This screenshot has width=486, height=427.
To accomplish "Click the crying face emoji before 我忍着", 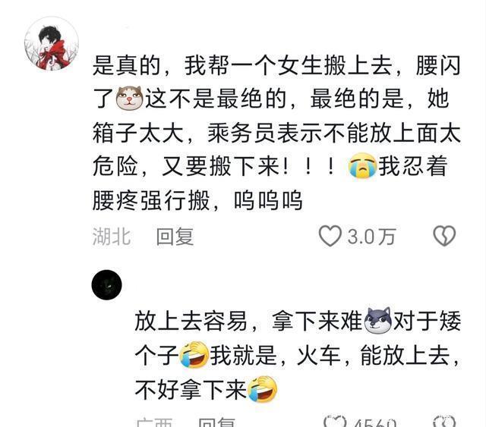I will point(362,166).
